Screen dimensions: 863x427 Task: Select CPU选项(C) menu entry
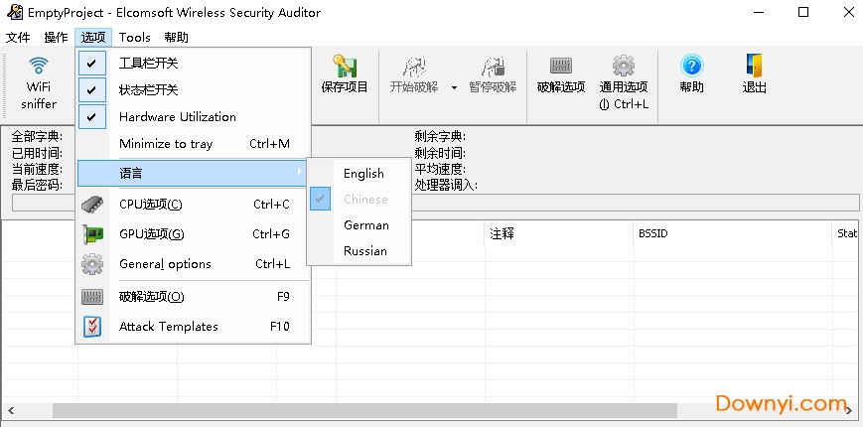194,205
